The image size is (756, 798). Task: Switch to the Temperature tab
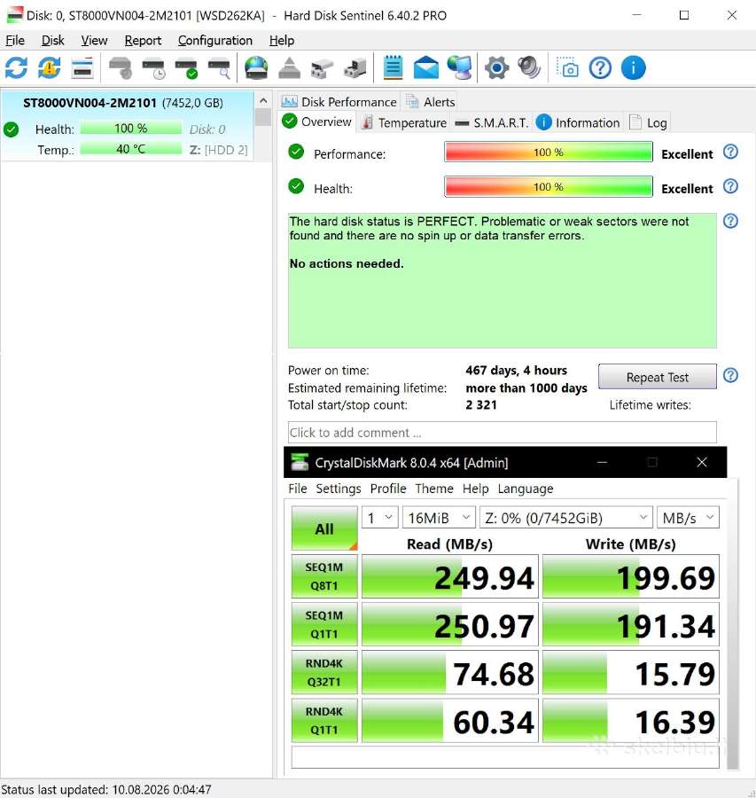point(403,122)
